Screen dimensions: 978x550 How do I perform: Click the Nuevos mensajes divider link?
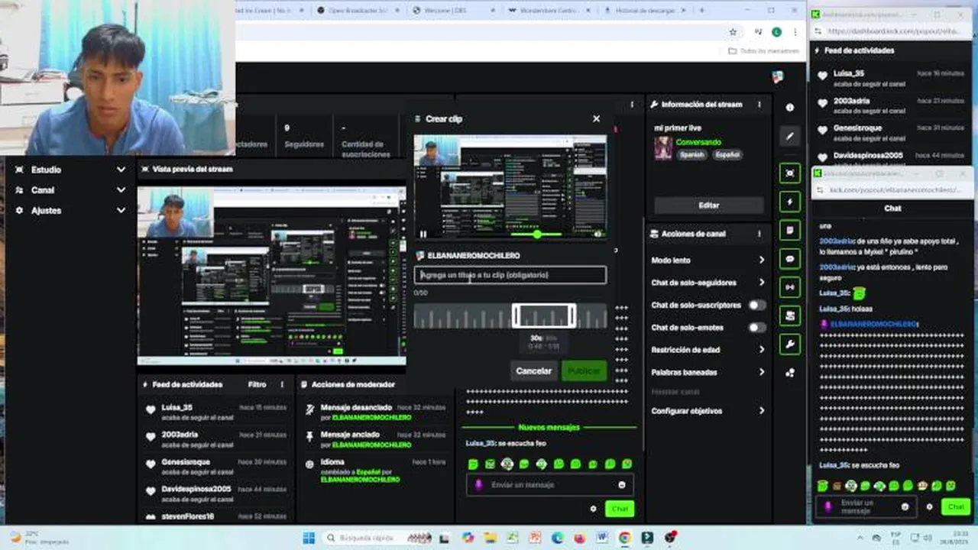[x=549, y=428]
